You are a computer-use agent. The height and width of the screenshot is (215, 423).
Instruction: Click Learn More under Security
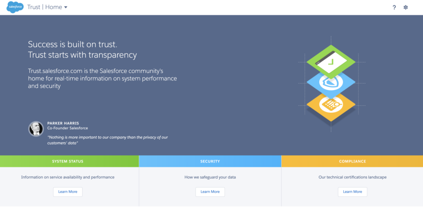tap(210, 192)
